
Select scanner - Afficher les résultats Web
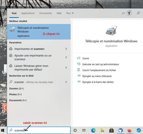[x=39, y=82]
